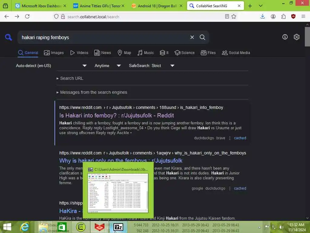Image resolution: width=310 pixels, height=233 pixels.
Task: Switch to the Android 18 Dragon Ball tab
Action: 157,6
